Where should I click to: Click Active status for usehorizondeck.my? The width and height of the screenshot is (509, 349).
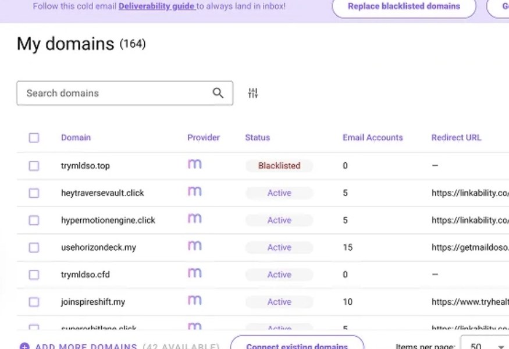coord(279,247)
